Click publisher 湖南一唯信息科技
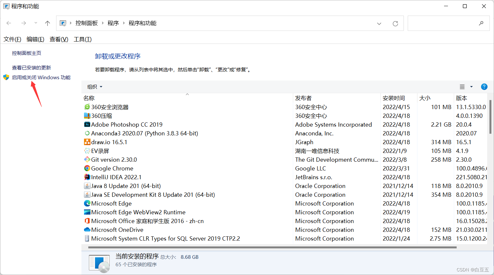Image resolution: width=494 pixels, height=275 pixels. click(x=317, y=151)
